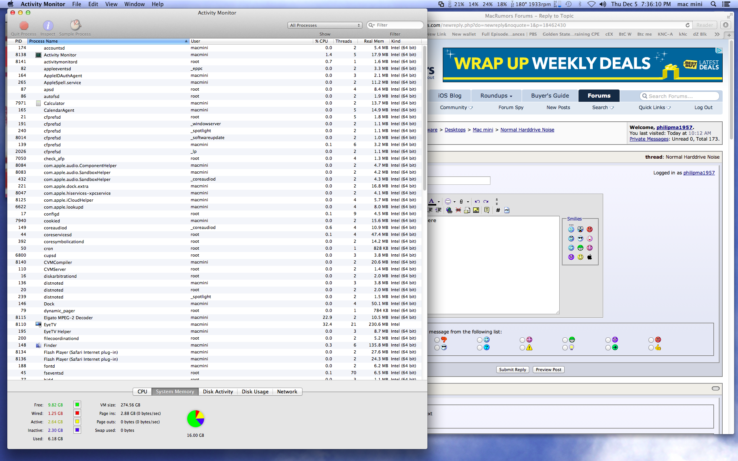Open the Normal Harddrive Noise breadcrumb link

point(527,130)
